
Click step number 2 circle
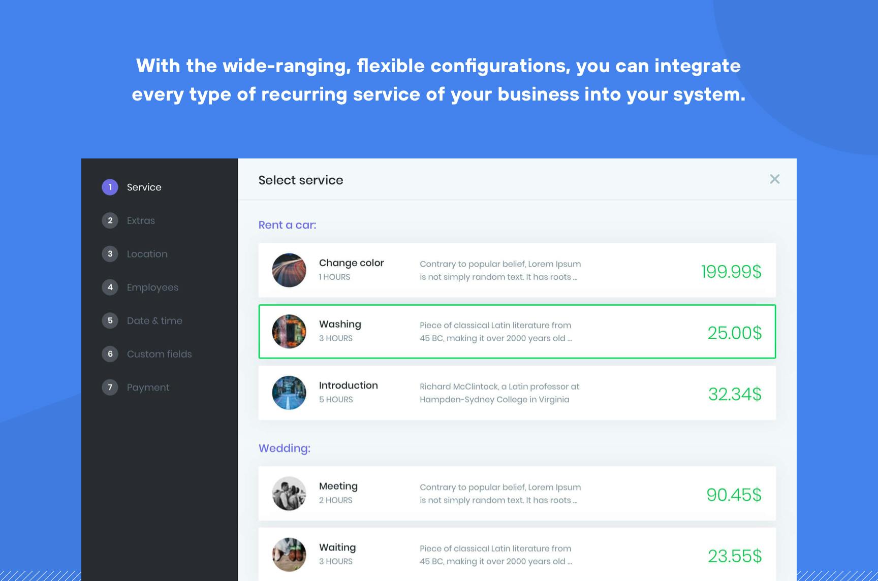click(x=110, y=220)
